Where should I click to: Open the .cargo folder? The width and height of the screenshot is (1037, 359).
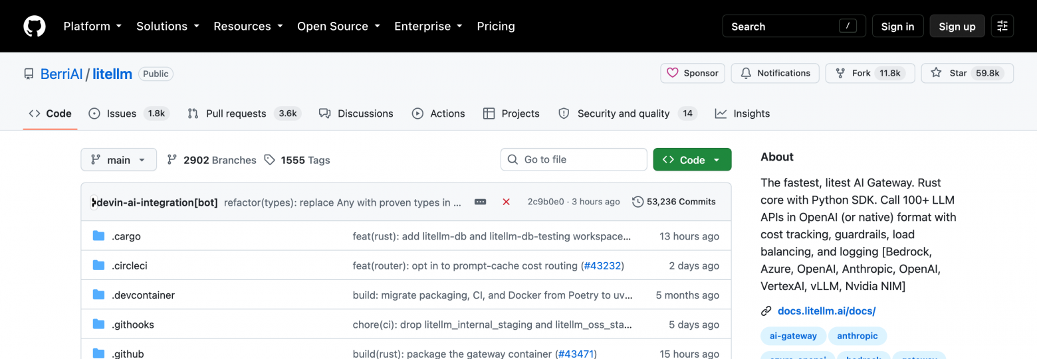pos(126,236)
